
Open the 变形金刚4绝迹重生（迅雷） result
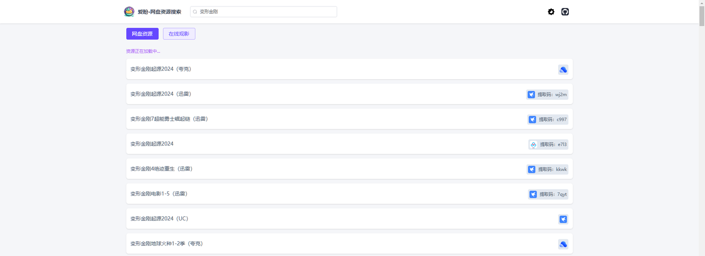tap(161, 169)
